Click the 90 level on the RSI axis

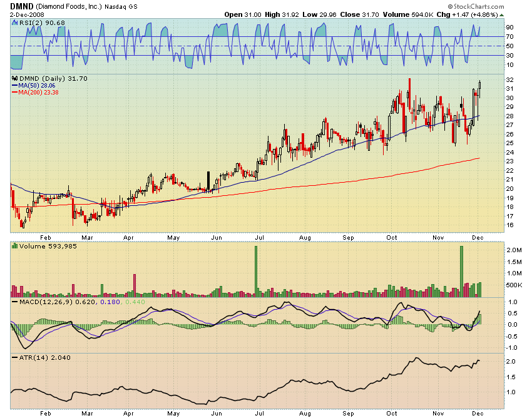click(509, 27)
